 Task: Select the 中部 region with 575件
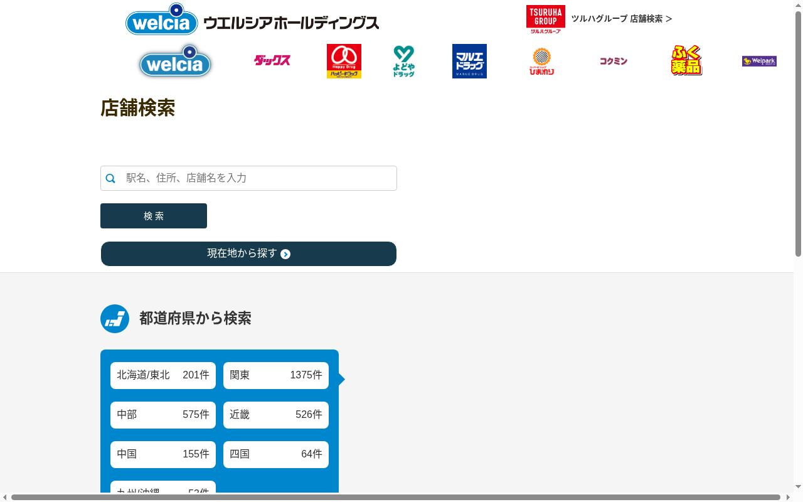(163, 415)
